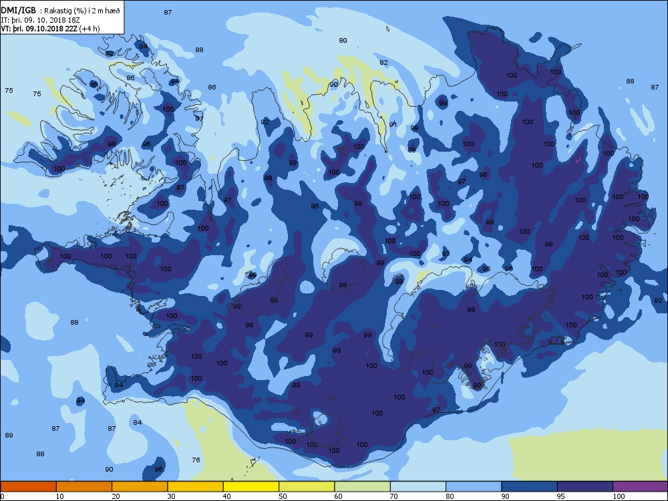
Task: Select the legend tick label '70'
Action: coord(394,496)
